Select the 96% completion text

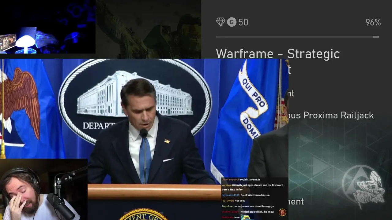[373, 22]
